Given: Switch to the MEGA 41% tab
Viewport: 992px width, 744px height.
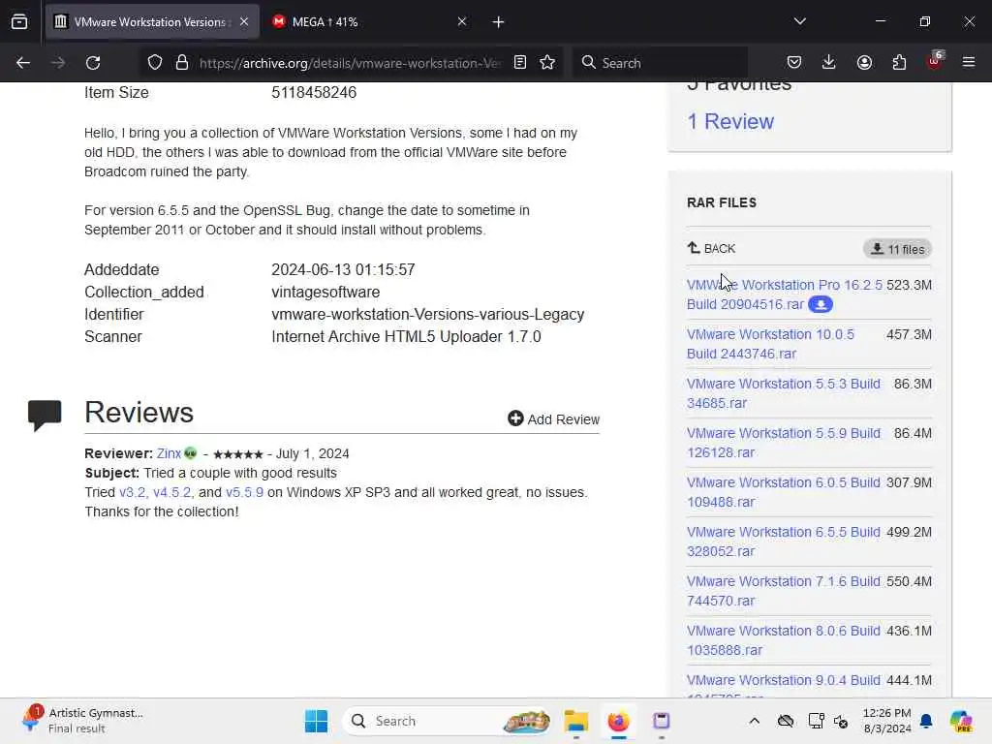Looking at the screenshot, I should point(370,22).
